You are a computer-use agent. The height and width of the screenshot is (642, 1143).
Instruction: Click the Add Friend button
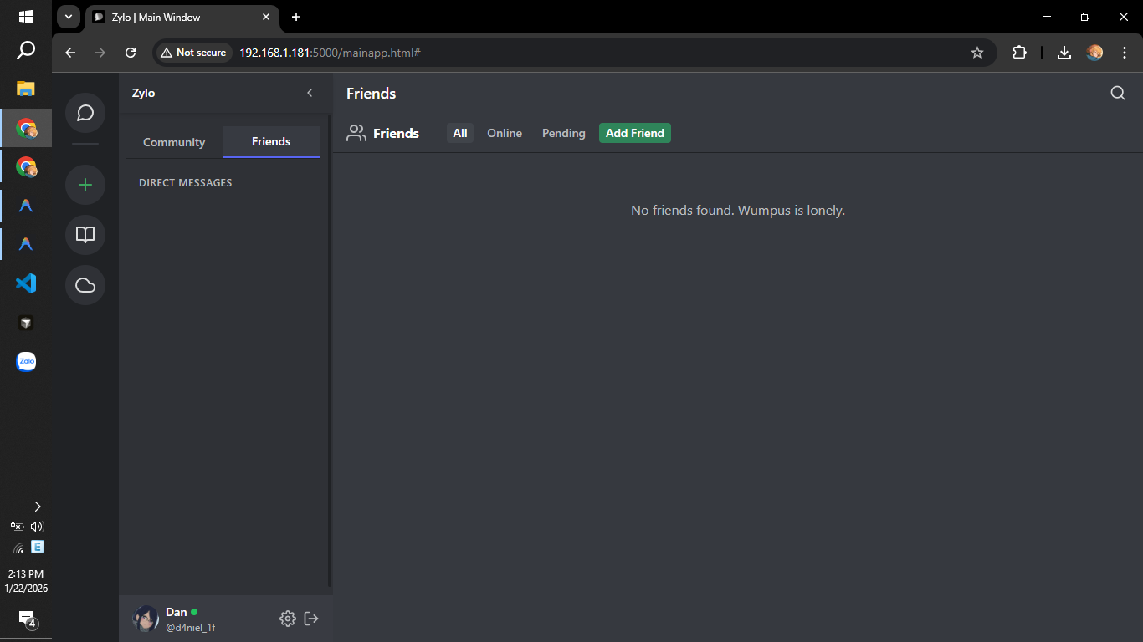[x=634, y=133]
